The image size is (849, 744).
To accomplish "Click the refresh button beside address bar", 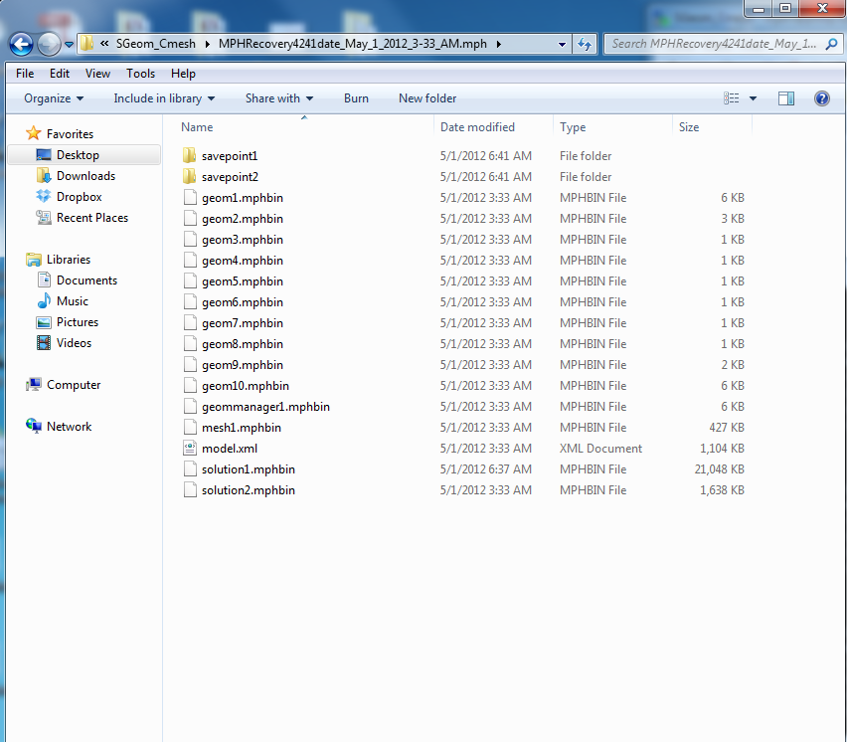I will [586, 44].
